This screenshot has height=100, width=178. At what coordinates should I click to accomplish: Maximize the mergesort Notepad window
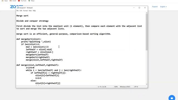[139, 7]
